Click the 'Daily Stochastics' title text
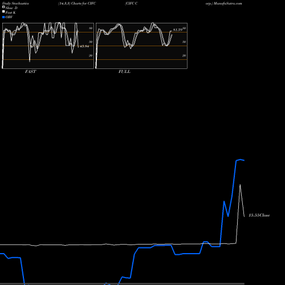This screenshot has width=285, height=285. 15,3
